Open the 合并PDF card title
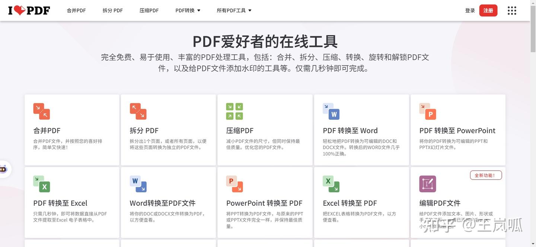This screenshot has width=536, height=247. [x=47, y=131]
